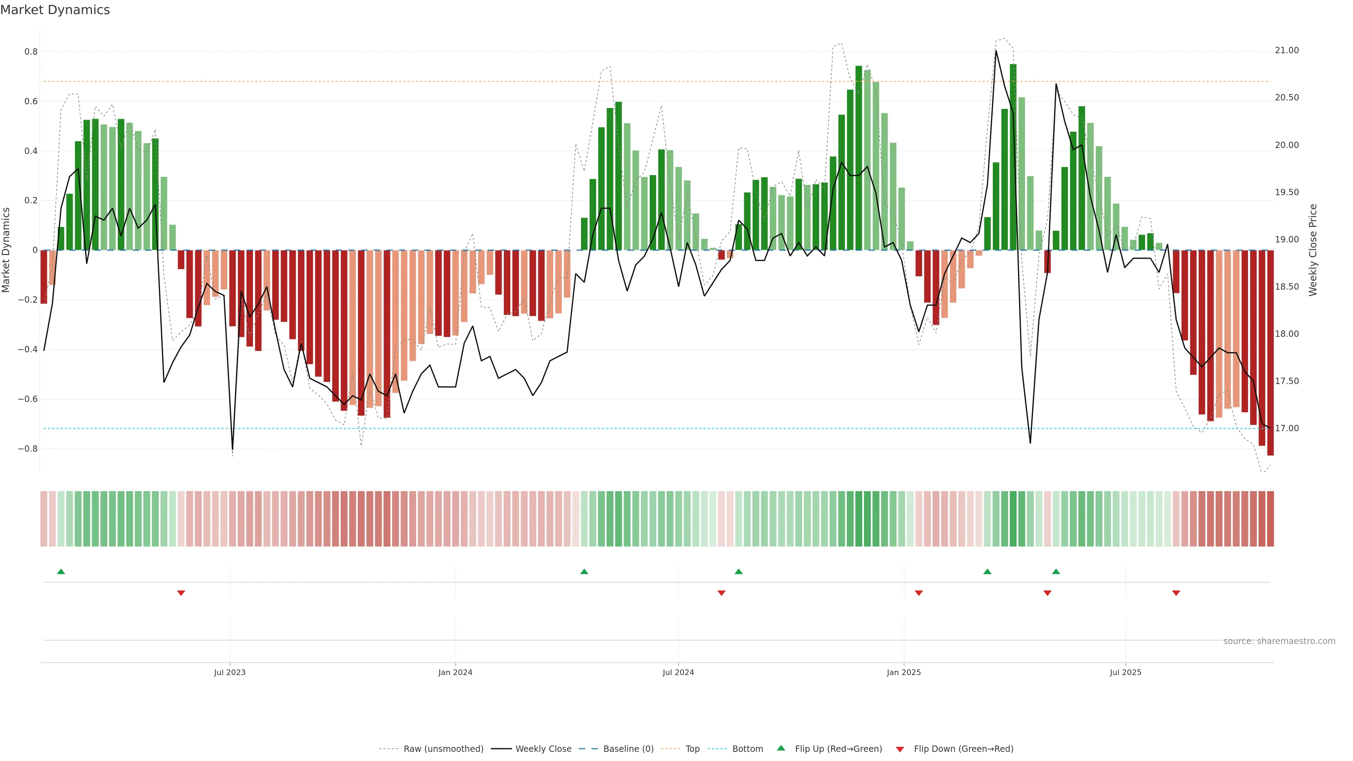
Task: Click the rightmost heat-strip color cell
Action: (1270, 519)
